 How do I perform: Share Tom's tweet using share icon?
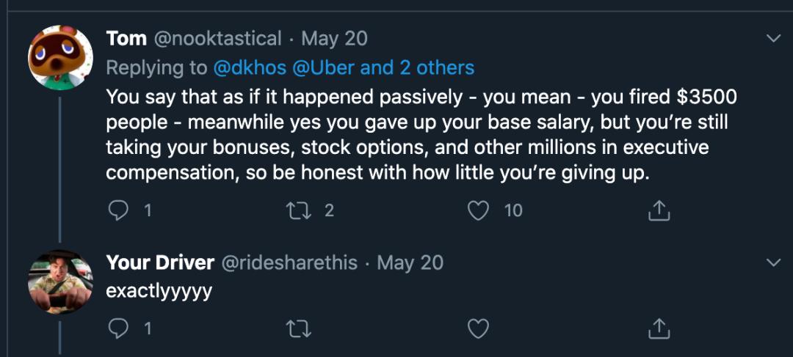[659, 211]
